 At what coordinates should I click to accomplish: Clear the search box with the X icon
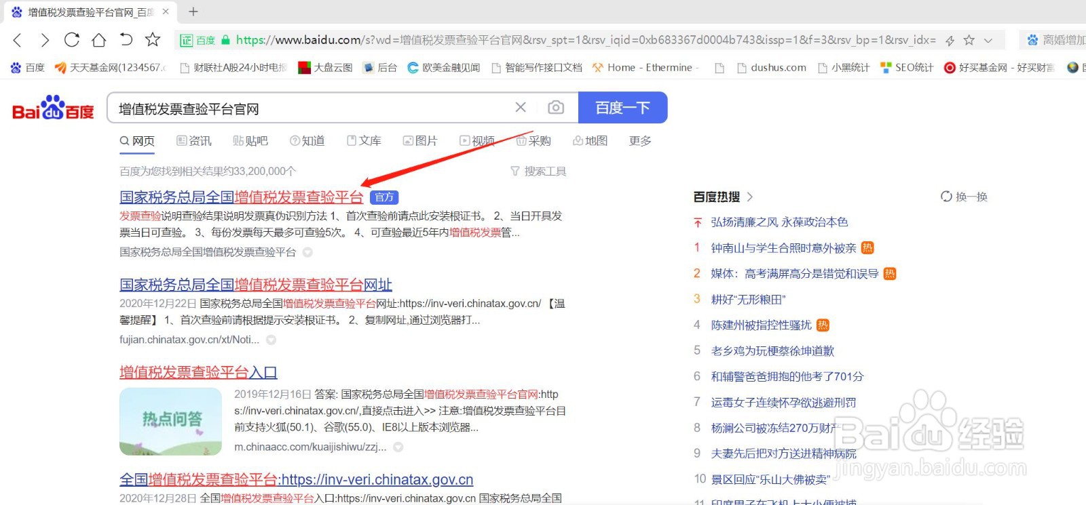pos(521,107)
